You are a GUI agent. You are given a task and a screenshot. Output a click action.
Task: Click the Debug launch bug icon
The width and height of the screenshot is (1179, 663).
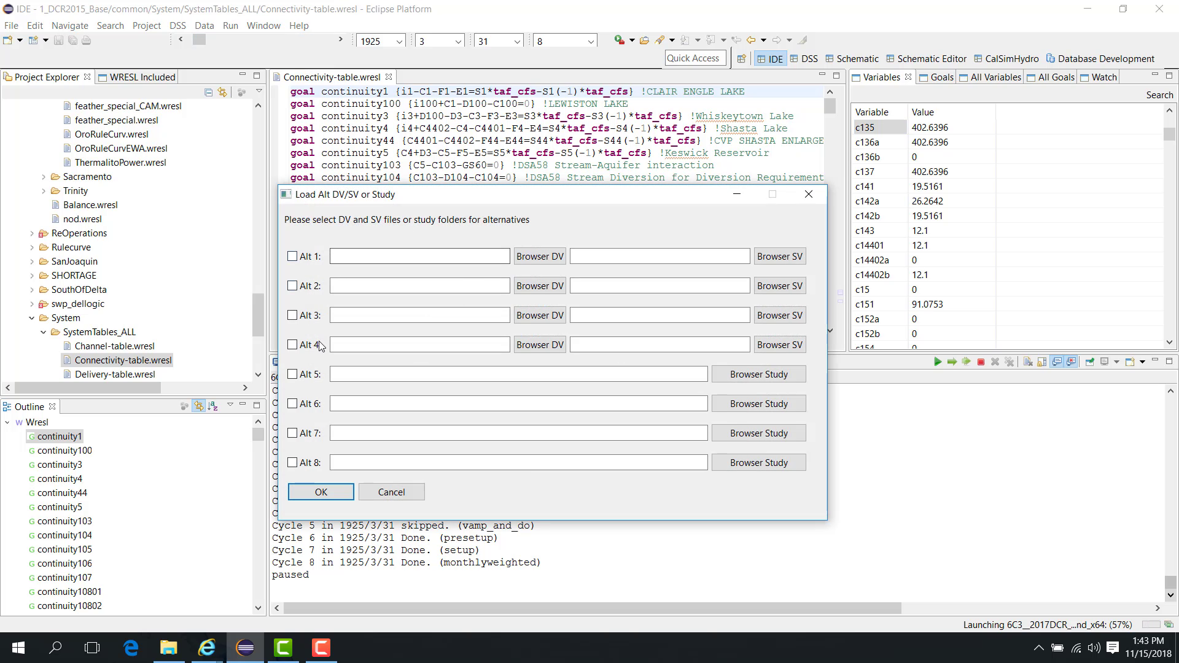point(620,41)
